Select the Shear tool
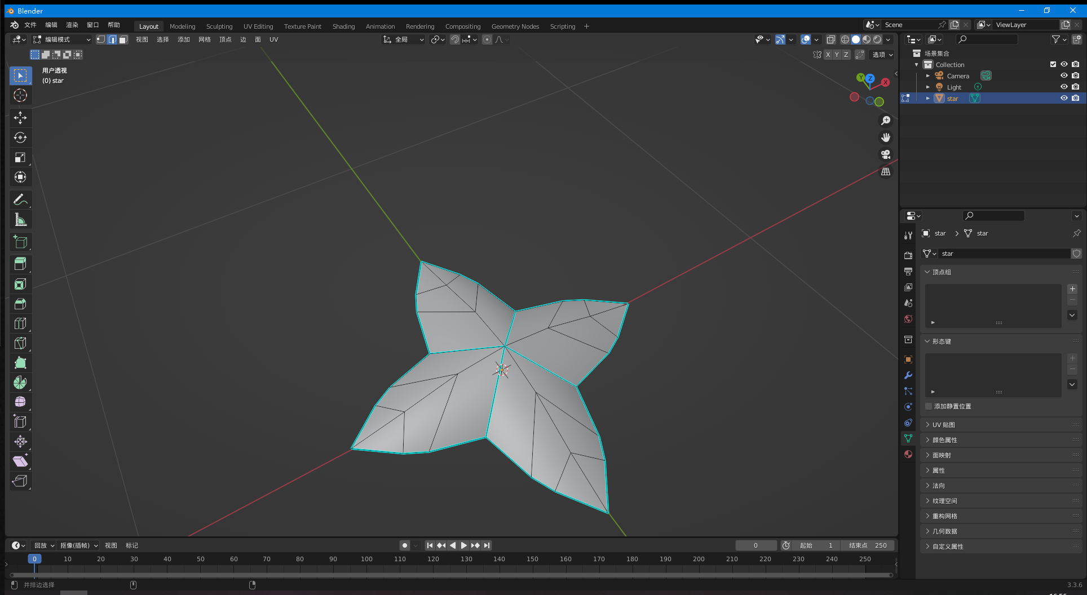The image size is (1087, 595). click(x=20, y=461)
